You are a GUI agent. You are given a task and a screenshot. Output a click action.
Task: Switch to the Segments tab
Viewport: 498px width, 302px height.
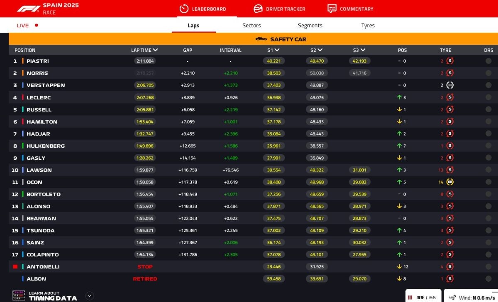310,25
